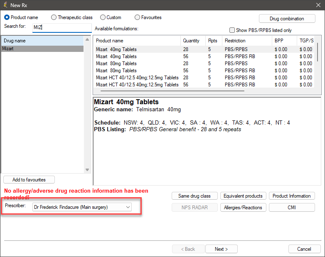Image resolution: width=325 pixels, height=257 pixels.
Task: Select the Favourites radio button
Action: tap(138, 17)
